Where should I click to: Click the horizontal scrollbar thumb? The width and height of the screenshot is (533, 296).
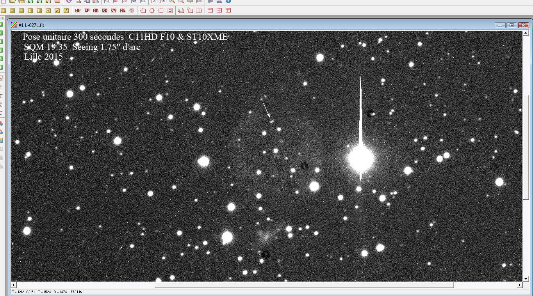304,285
